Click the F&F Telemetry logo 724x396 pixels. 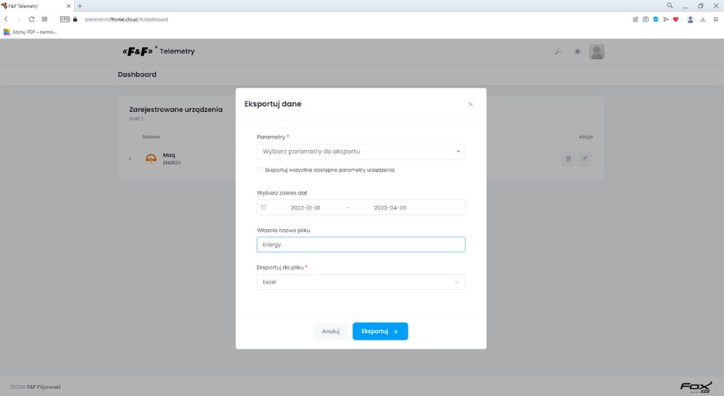(x=159, y=51)
